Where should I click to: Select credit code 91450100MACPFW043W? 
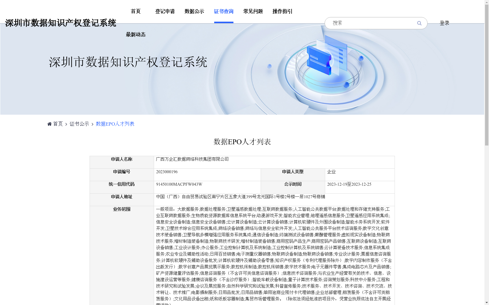[x=179, y=184]
